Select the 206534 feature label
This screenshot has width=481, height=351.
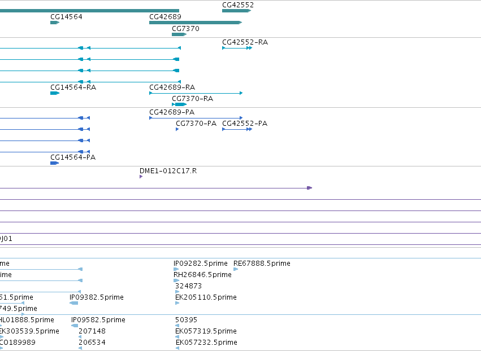[92, 343]
